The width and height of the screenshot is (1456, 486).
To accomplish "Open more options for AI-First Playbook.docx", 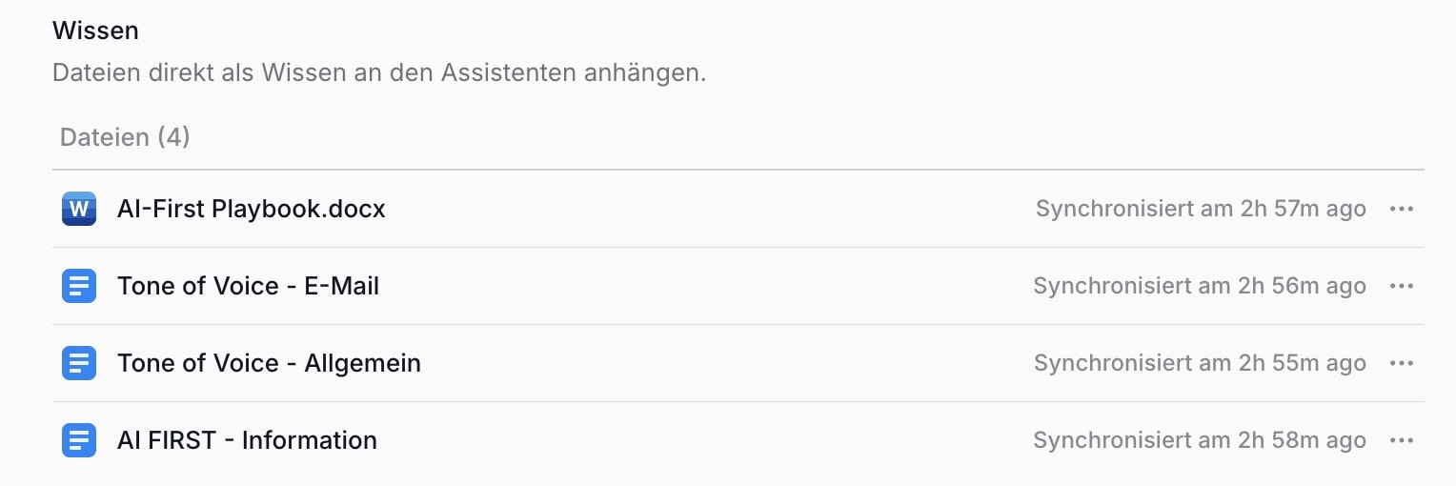I will pos(1401,209).
